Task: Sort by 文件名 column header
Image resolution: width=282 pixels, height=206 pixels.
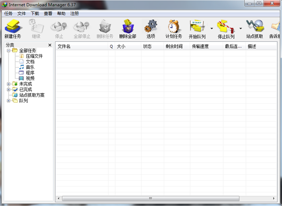Action: click(x=82, y=46)
